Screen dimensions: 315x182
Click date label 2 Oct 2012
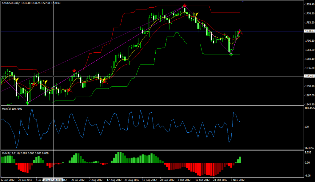(184, 180)
